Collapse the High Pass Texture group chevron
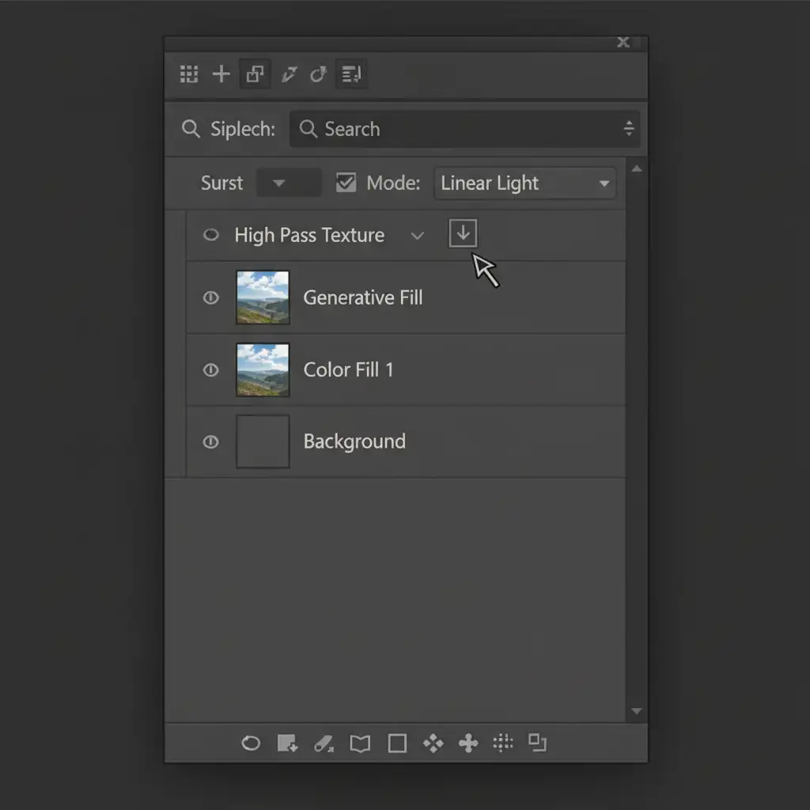The width and height of the screenshot is (810, 810). [x=418, y=236]
